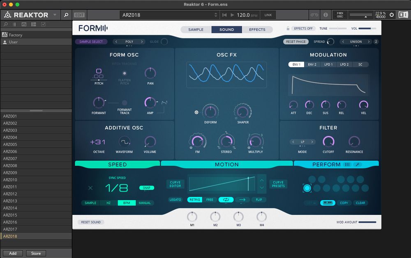The width and height of the screenshot is (411, 258).
Task: Toggle FORMANT TRACK button
Action: [x=125, y=103]
